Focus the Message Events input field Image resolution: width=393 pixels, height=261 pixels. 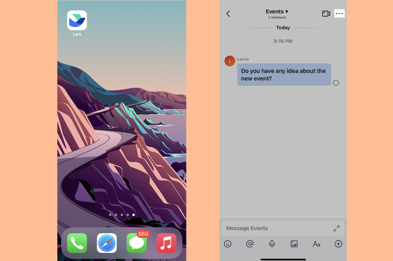click(x=283, y=228)
